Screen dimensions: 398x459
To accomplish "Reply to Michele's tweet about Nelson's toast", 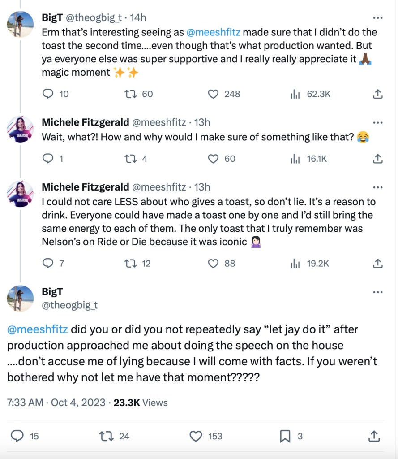I will (48, 263).
